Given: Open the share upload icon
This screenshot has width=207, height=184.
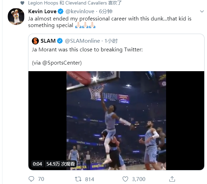Looking at the screenshot, I should click(x=172, y=179).
